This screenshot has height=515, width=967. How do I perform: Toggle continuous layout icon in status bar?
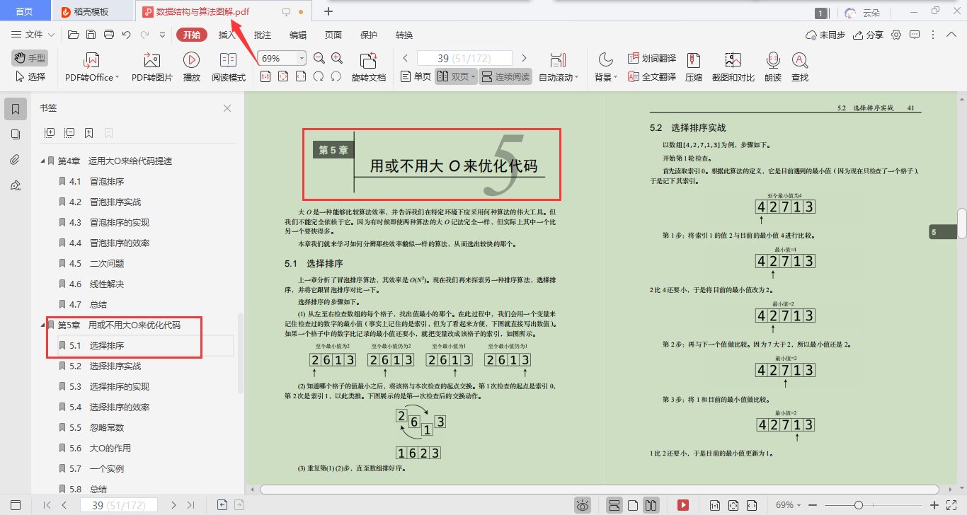point(614,505)
